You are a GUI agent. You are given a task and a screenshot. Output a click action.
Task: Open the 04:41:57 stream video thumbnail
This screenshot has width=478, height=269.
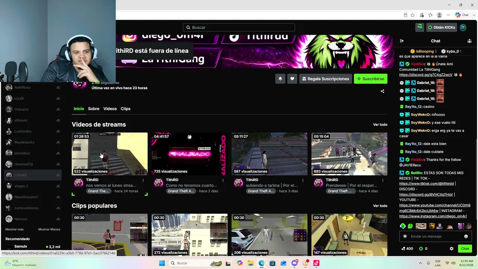pyautogui.click(x=190, y=154)
